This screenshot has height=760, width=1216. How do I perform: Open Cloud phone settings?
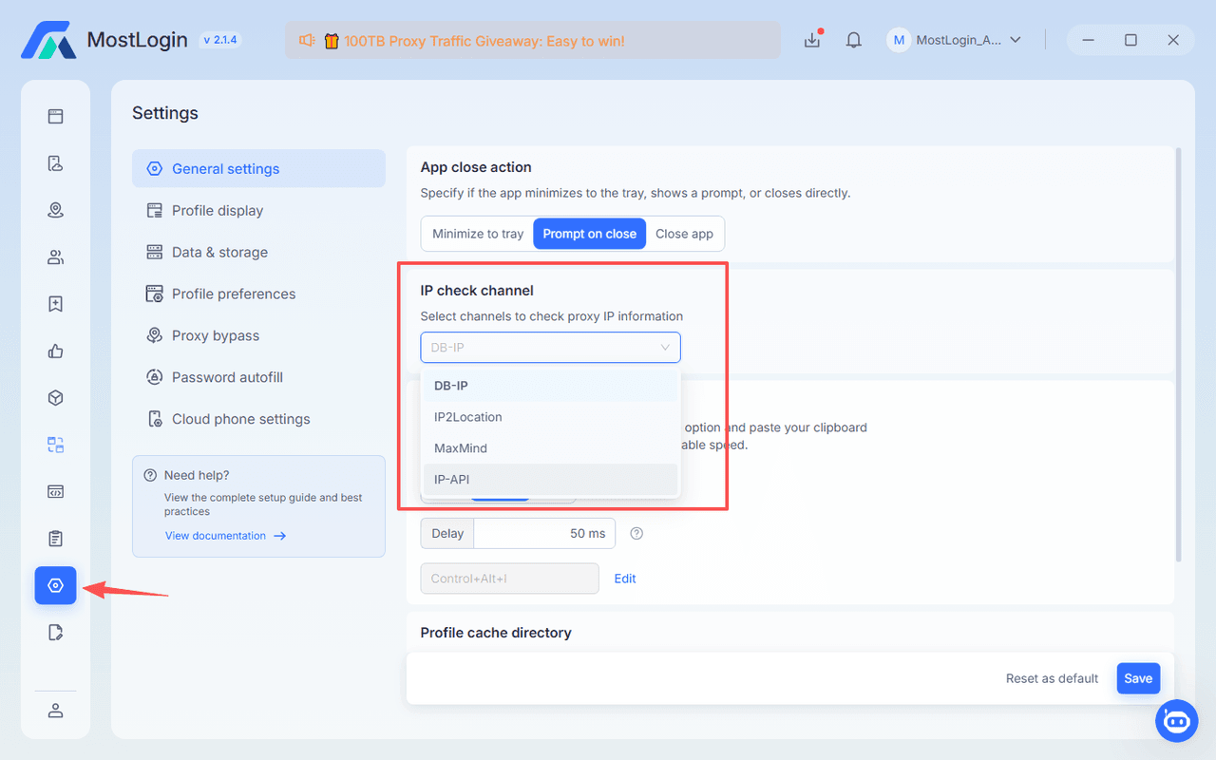pos(258,420)
